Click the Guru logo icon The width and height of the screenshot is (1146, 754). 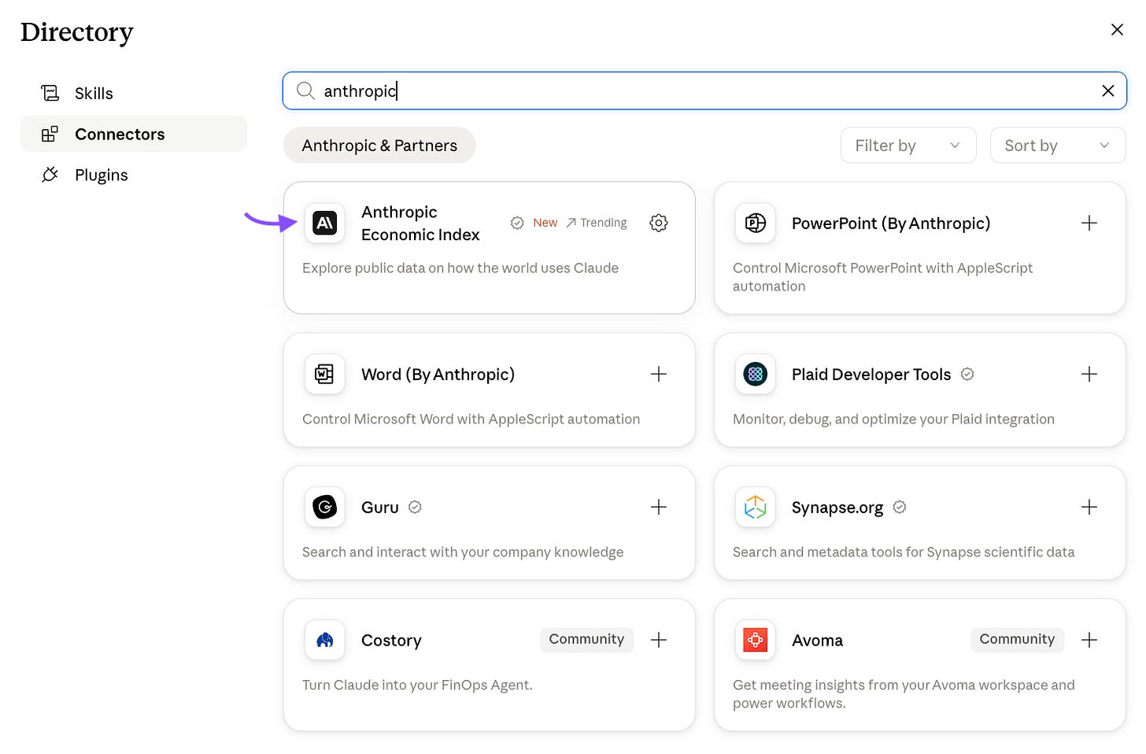(325, 507)
